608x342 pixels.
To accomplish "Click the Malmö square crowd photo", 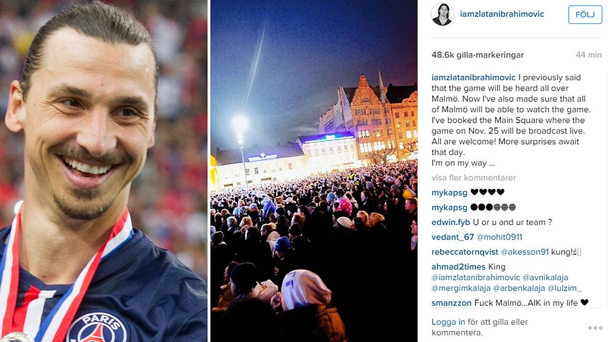I will click(x=314, y=171).
